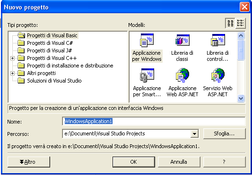
Task: Click the Progetti di Visual Basic folder icon
Action: [21, 35]
